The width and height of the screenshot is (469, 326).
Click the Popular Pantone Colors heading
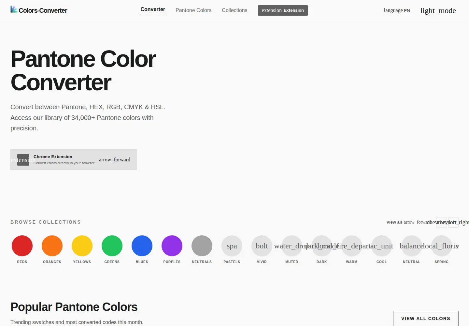tap(74, 307)
